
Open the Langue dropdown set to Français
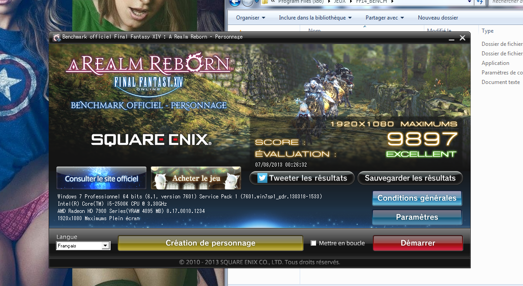click(x=83, y=246)
